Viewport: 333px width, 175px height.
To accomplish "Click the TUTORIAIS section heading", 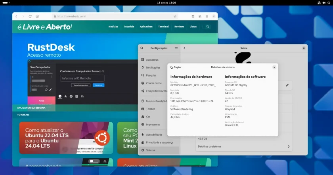I will [x=23, y=115].
